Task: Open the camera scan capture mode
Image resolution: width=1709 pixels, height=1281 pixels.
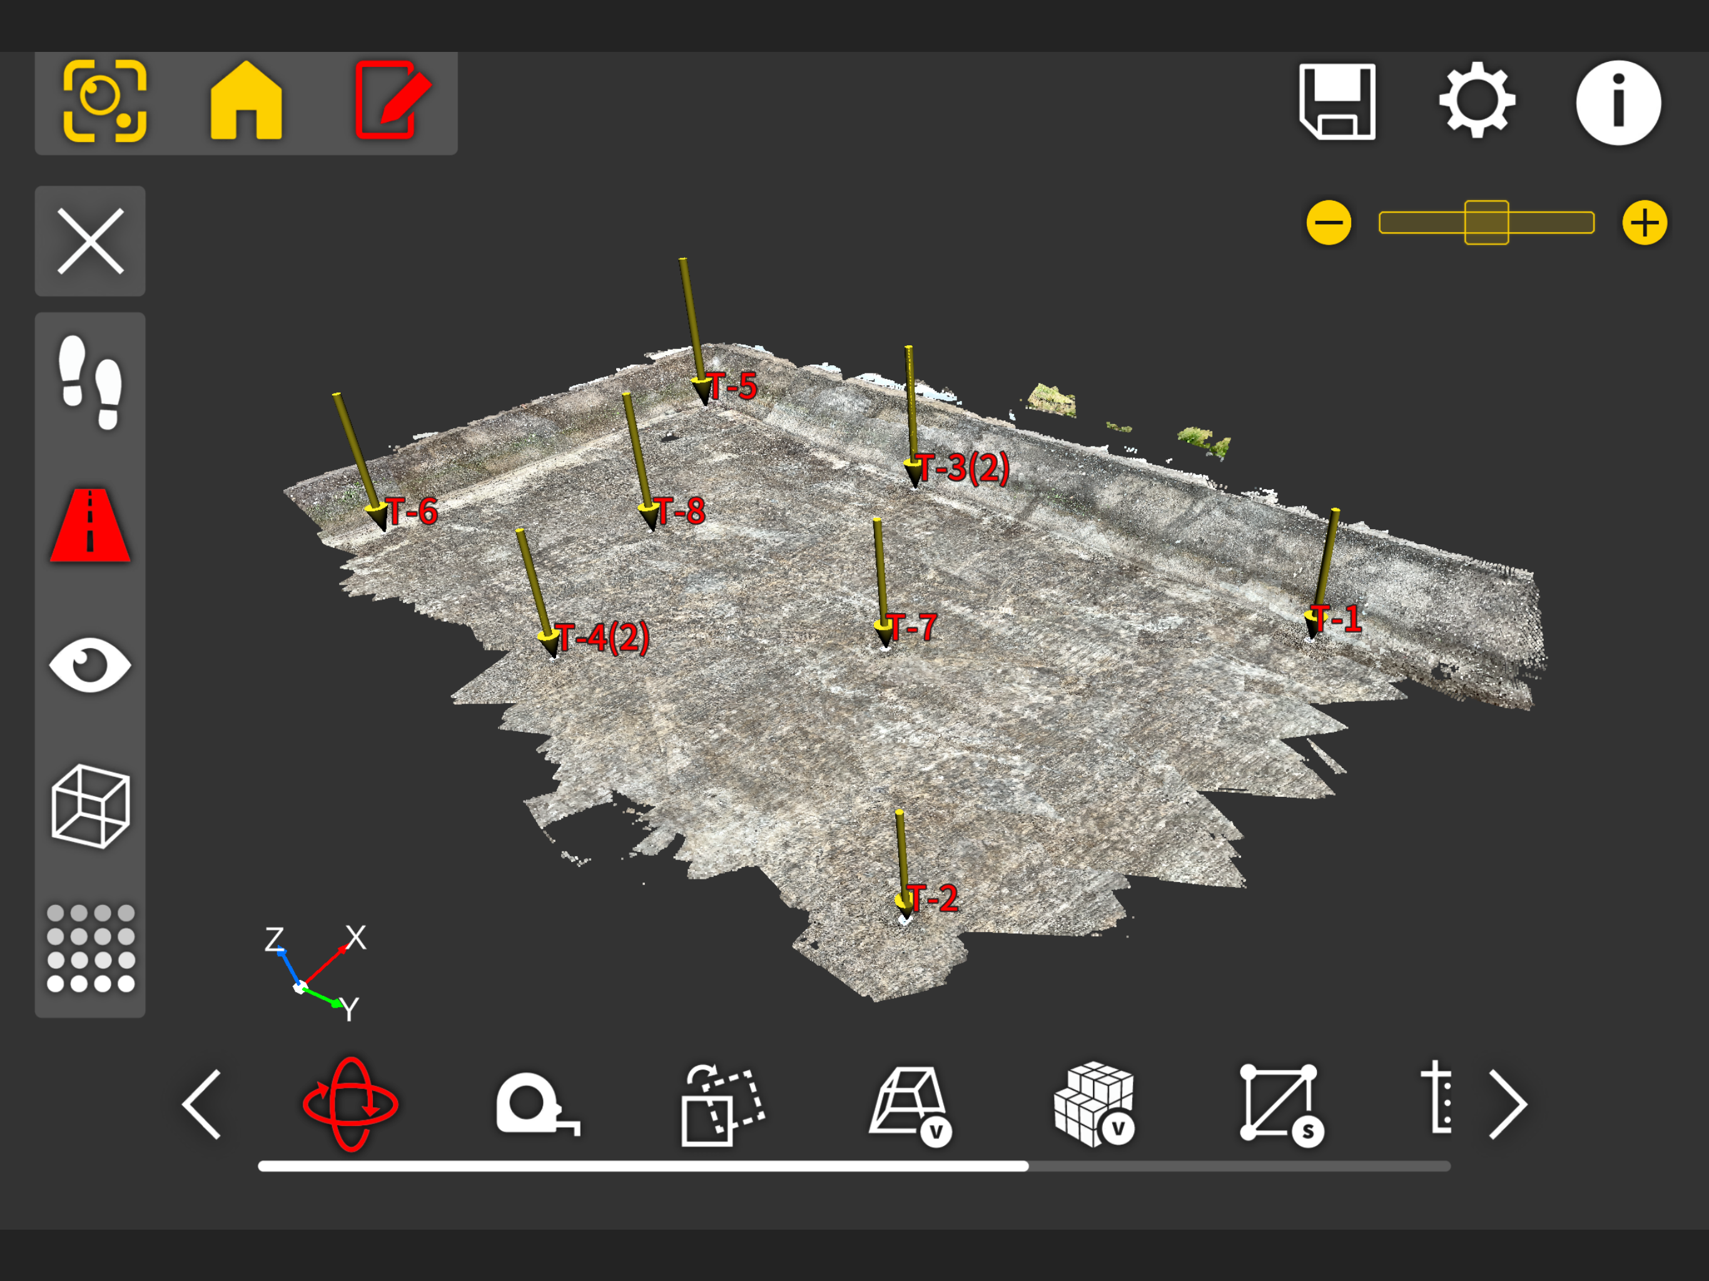Action: coord(104,101)
